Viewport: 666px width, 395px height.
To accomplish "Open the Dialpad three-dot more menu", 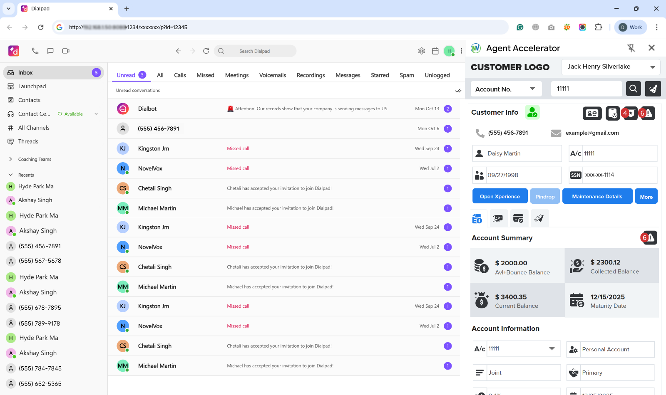I will [461, 51].
